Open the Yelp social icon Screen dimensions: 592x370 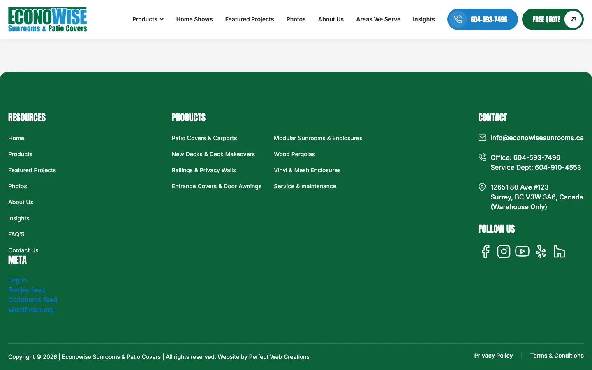pyautogui.click(x=541, y=251)
